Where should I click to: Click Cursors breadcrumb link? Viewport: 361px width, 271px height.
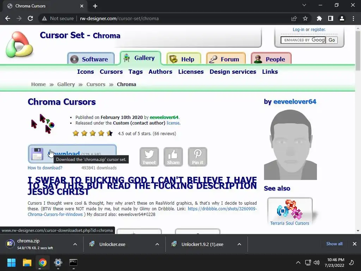pyautogui.click(x=96, y=84)
